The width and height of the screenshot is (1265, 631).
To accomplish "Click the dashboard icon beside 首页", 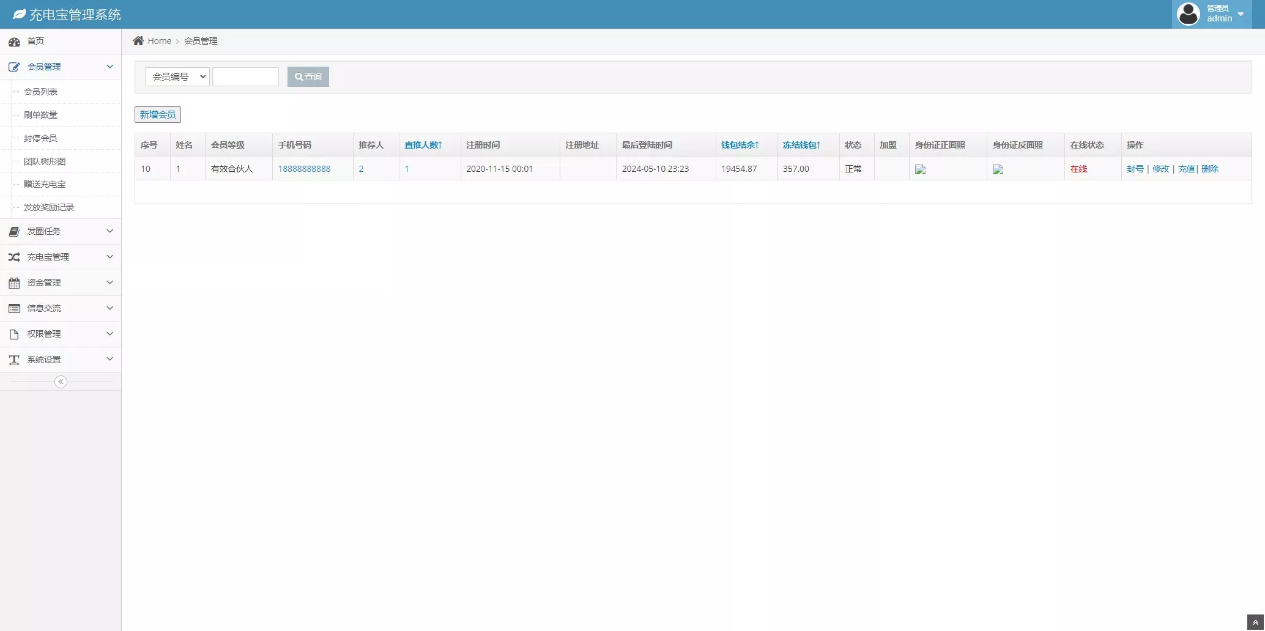I will [x=14, y=42].
